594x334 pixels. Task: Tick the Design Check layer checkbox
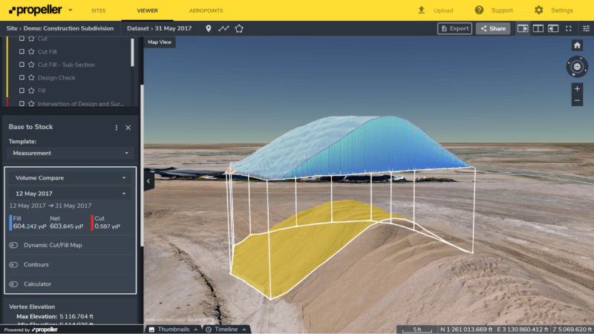coord(22,78)
